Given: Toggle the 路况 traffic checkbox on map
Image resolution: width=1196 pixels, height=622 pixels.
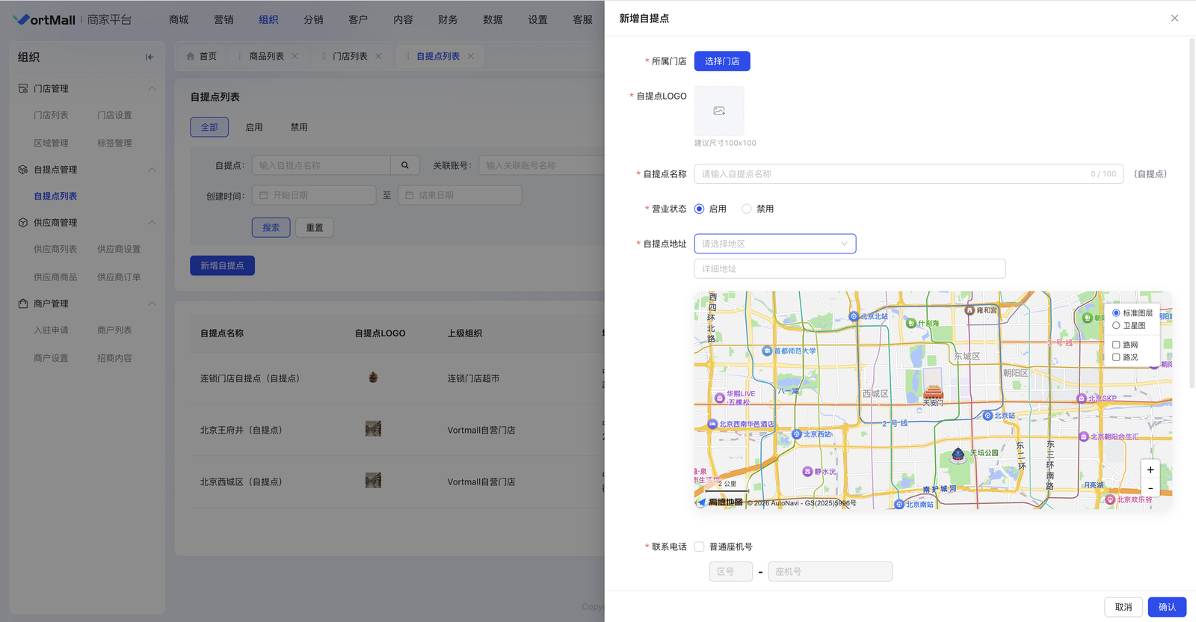Looking at the screenshot, I should [1116, 357].
